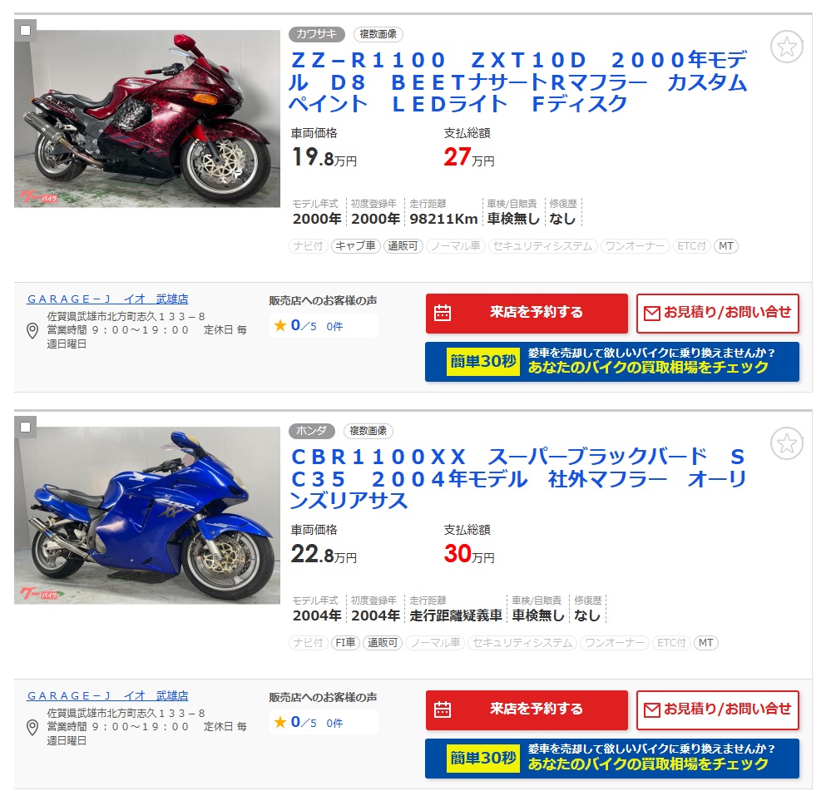Image resolution: width=831 pixels, height=791 pixels.
Task: Open the CBR1100XX スーパーブラックバード listing title
Action: tap(519, 478)
